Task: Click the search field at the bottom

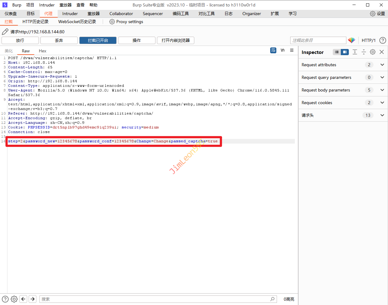Action: point(154,299)
